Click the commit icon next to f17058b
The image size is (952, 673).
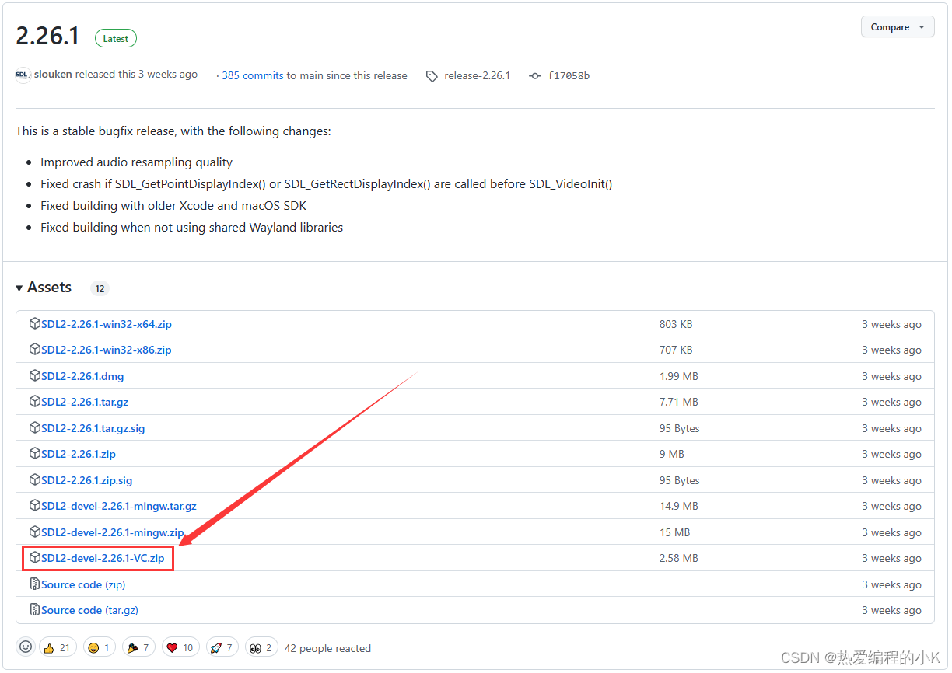(534, 76)
